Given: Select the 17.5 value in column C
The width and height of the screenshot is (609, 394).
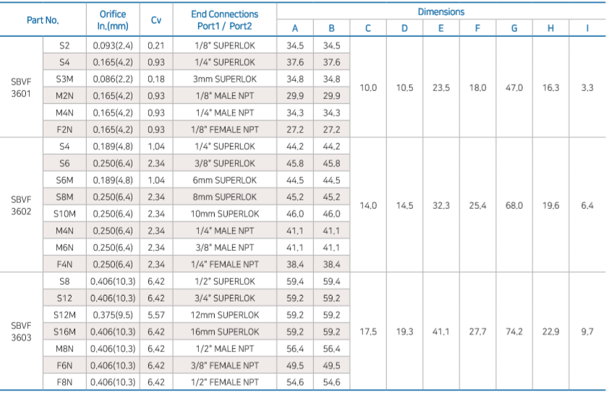Looking at the screenshot, I should tap(368, 332).
